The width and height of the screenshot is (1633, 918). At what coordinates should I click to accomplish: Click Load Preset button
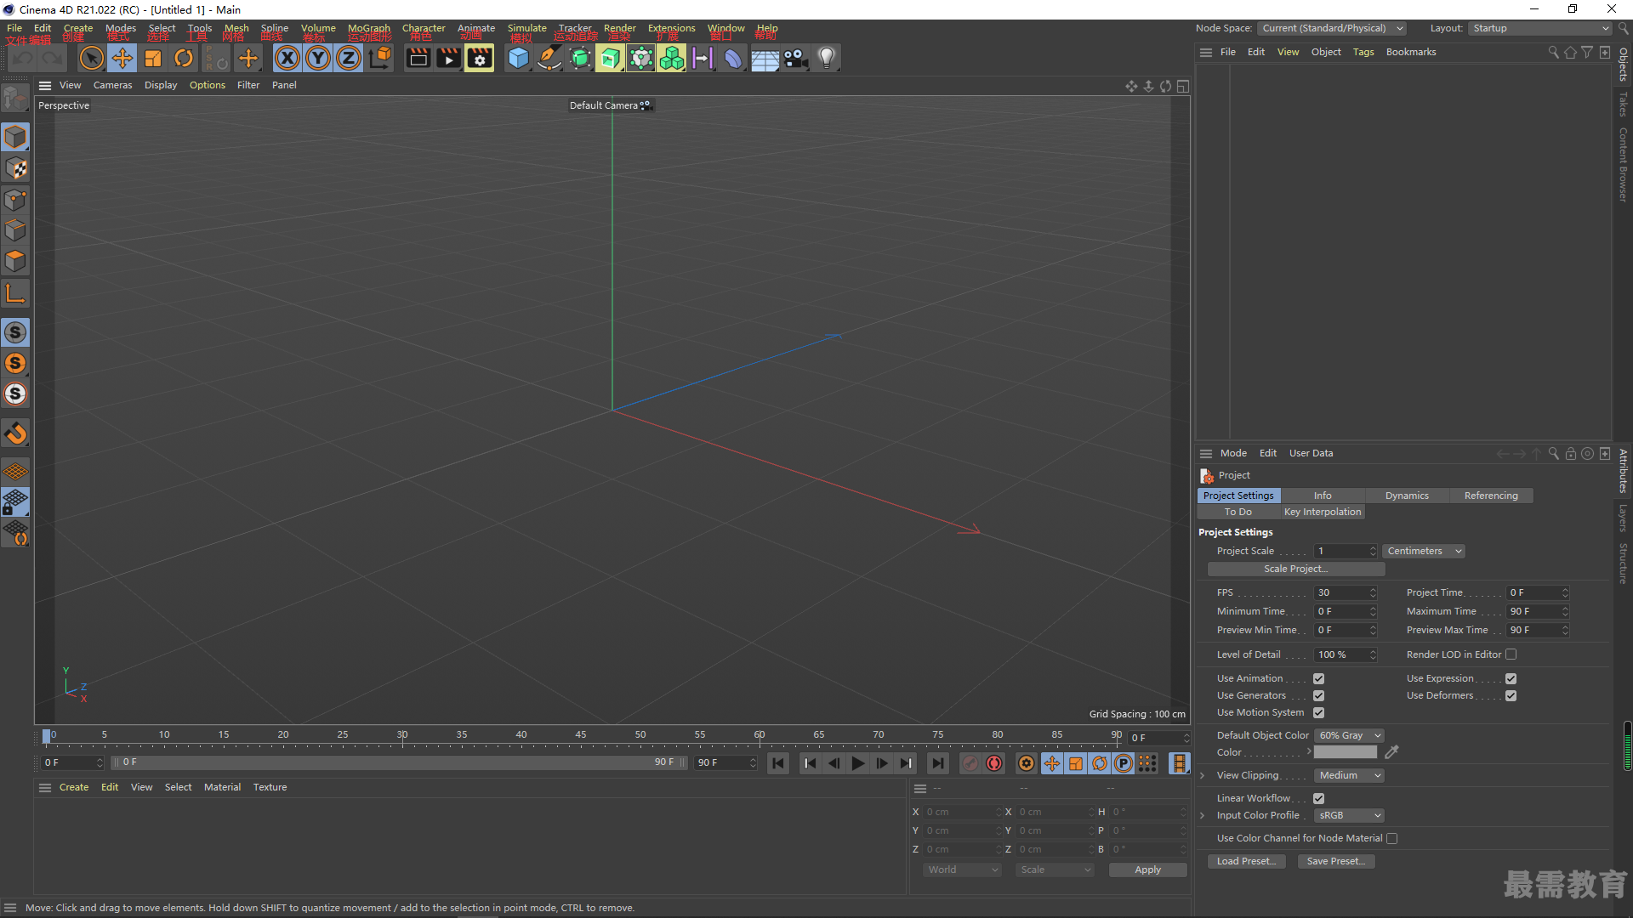(1246, 861)
